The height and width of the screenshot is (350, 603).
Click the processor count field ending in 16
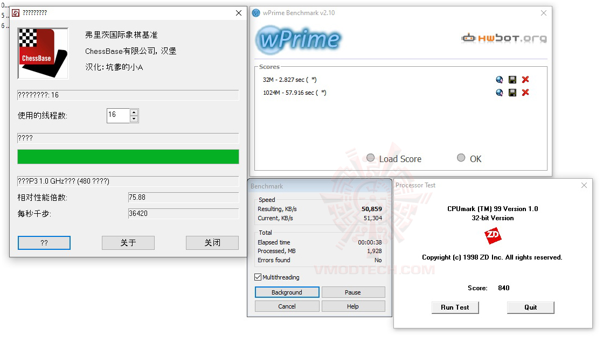pos(128,95)
